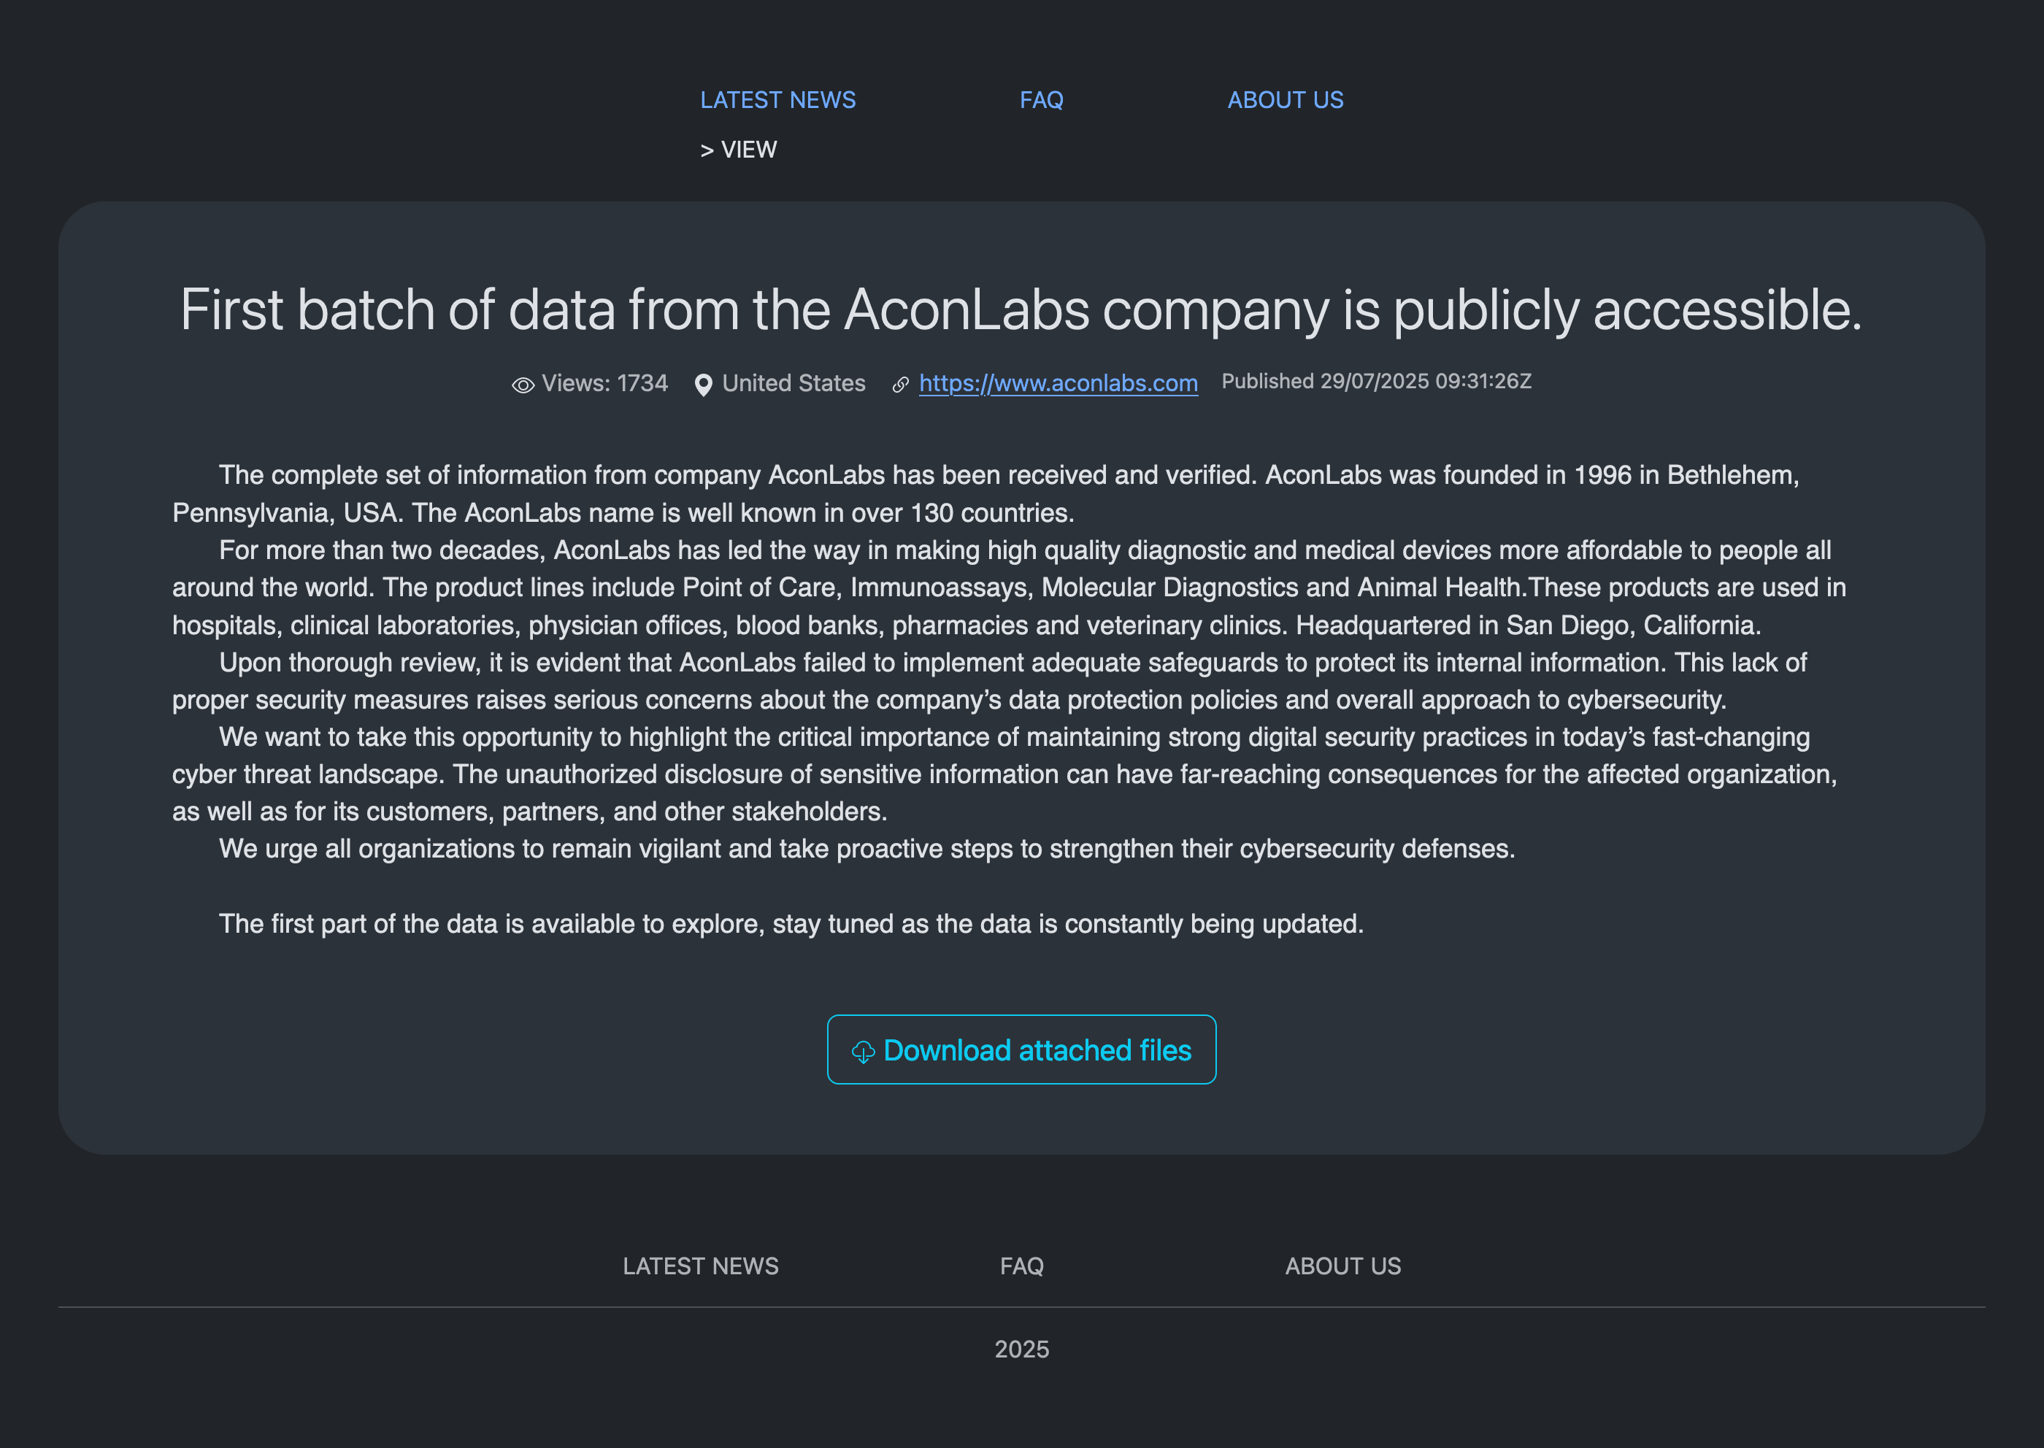
Task: Open ABOUT US in footer
Action: 1343,1266
